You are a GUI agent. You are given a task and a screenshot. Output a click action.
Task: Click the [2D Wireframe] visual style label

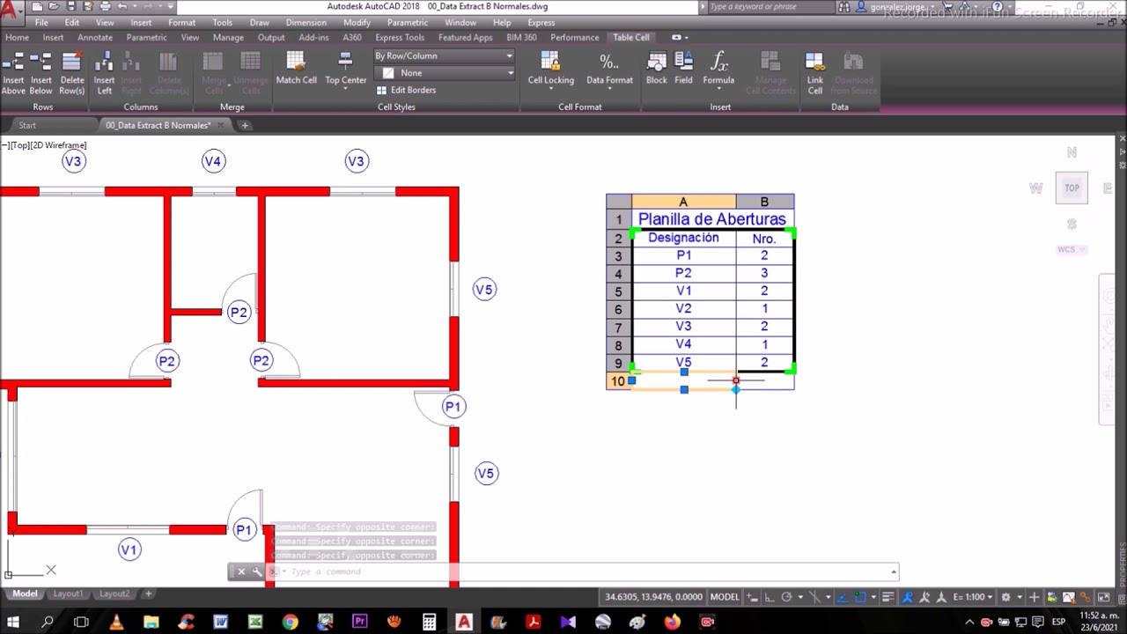point(59,144)
